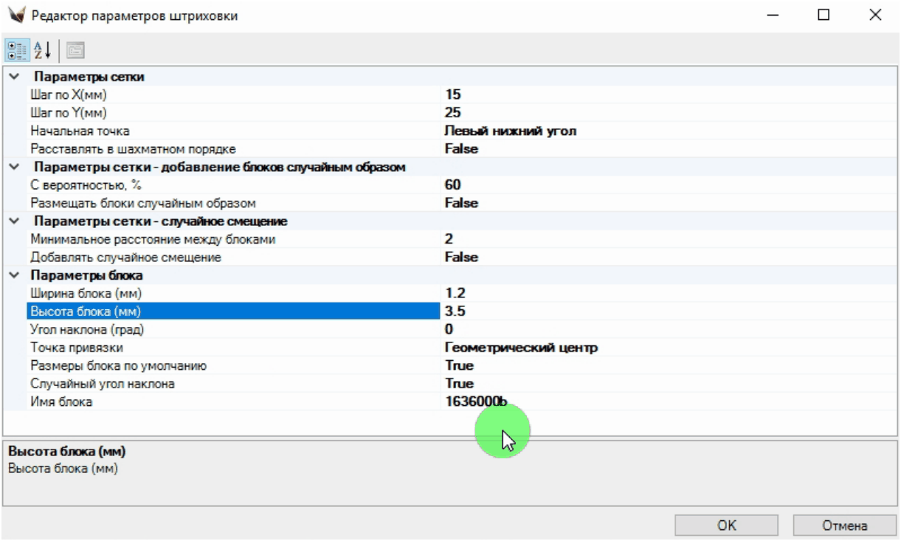Toggle Расставлять в шахматном порядке False value
901x541 pixels.
tap(461, 149)
